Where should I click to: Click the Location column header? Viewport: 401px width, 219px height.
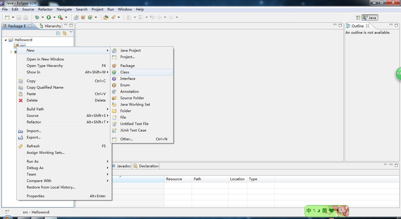coord(237,179)
